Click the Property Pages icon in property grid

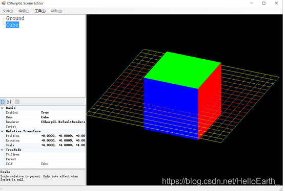(x=17, y=102)
